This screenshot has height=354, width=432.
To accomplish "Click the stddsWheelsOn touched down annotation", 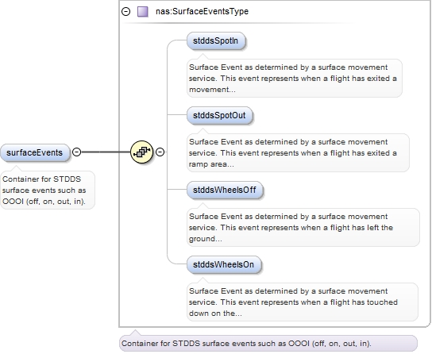I will point(303,302).
